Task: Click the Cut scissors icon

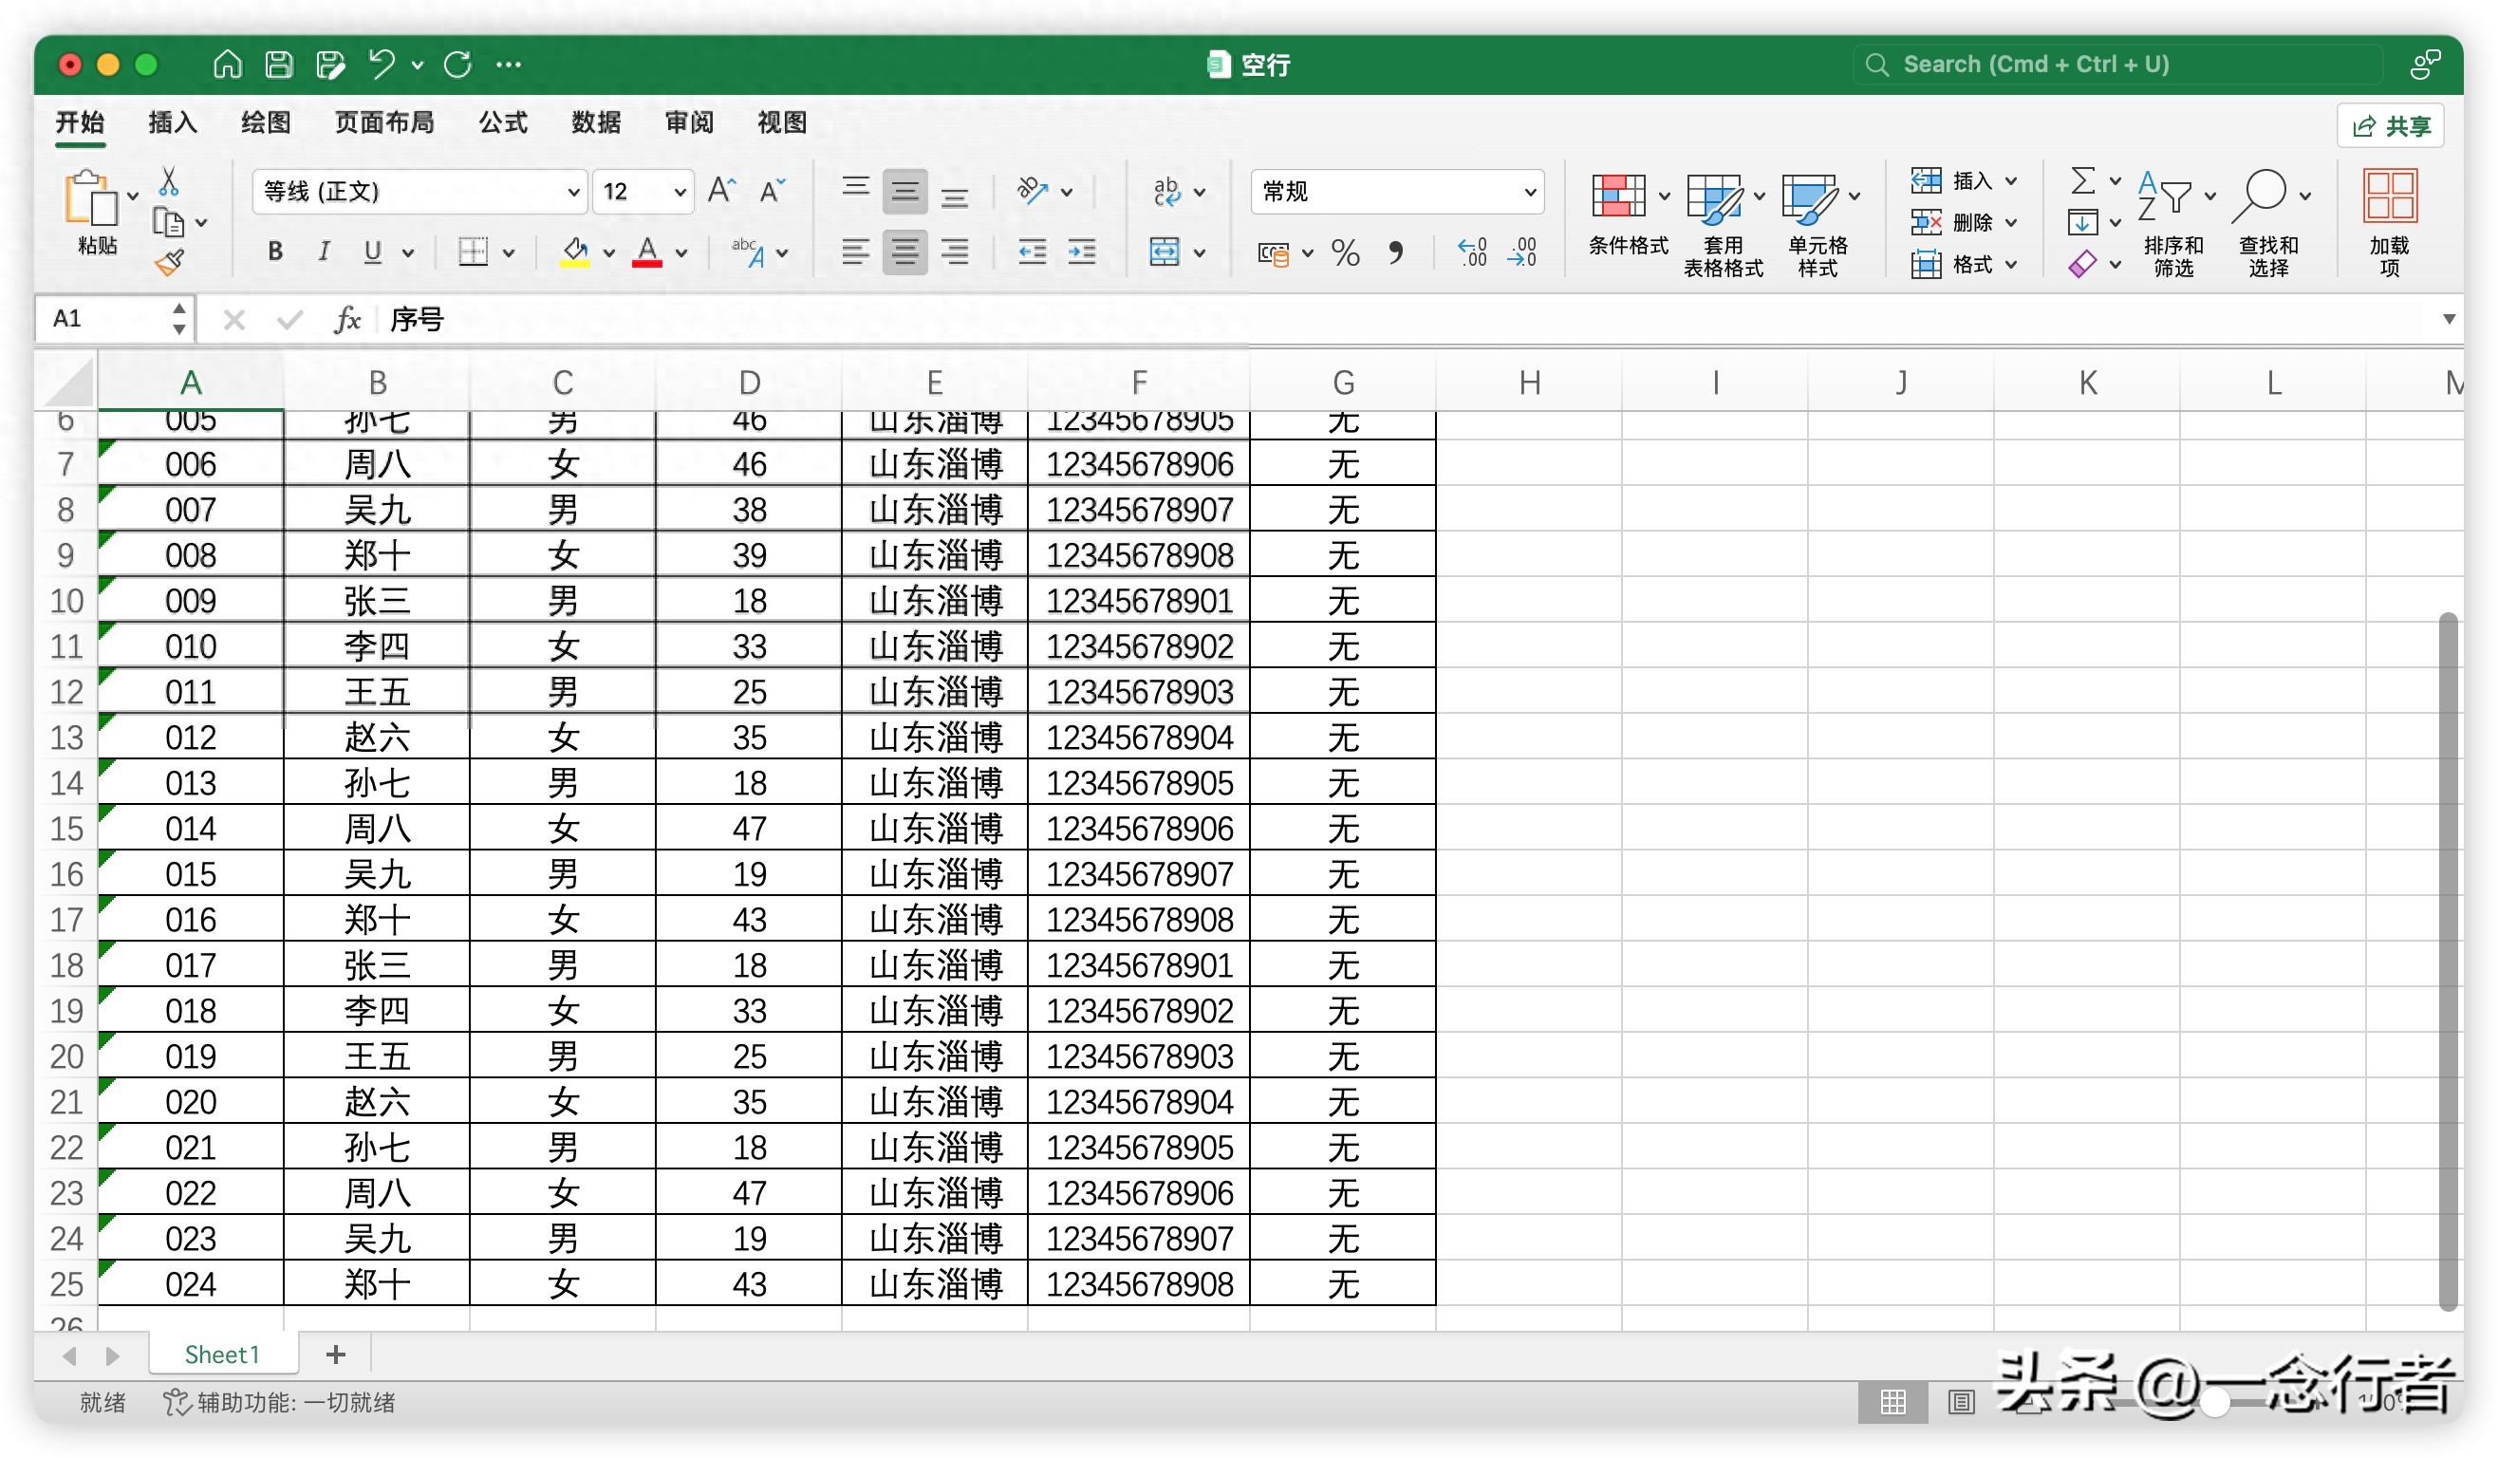Action: pyautogui.click(x=169, y=181)
